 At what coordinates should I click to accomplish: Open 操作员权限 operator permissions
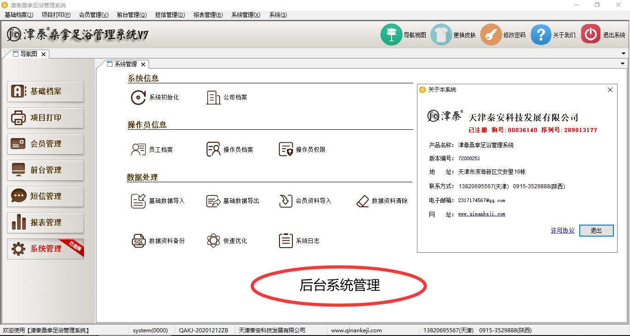(286, 150)
